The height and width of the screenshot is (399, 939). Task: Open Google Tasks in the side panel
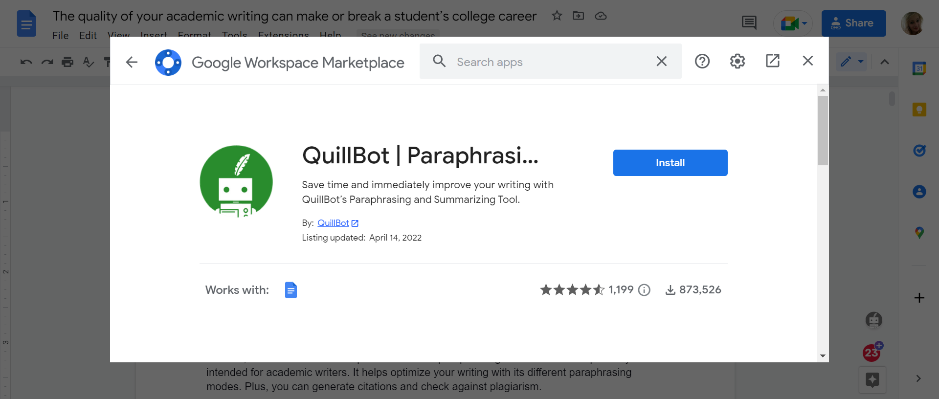point(919,150)
